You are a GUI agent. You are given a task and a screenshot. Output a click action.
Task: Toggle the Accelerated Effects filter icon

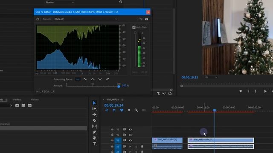point(17,105)
